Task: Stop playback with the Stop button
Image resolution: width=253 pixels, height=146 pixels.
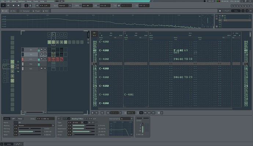Action: pyautogui.click(x=14, y=5)
